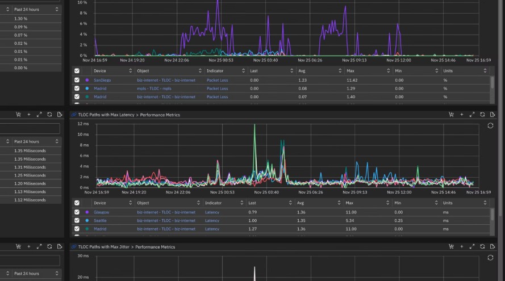505x281 pixels.
Task: Refresh the TLOC Max Latency panel header
Action: pyautogui.click(x=482, y=115)
